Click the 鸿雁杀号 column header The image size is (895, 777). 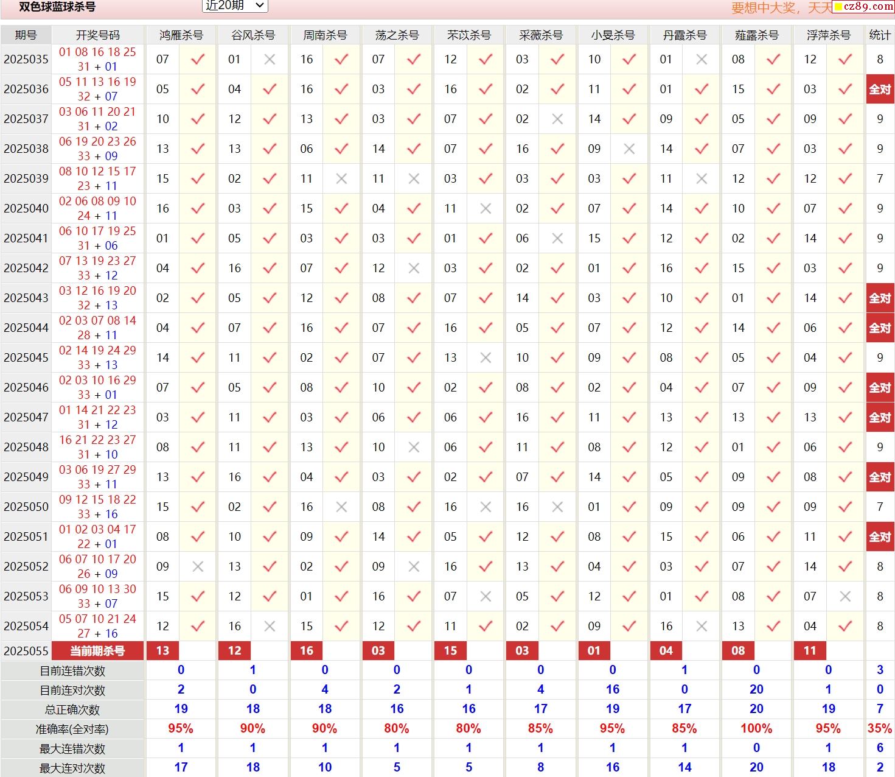pyautogui.click(x=181, y=35)
